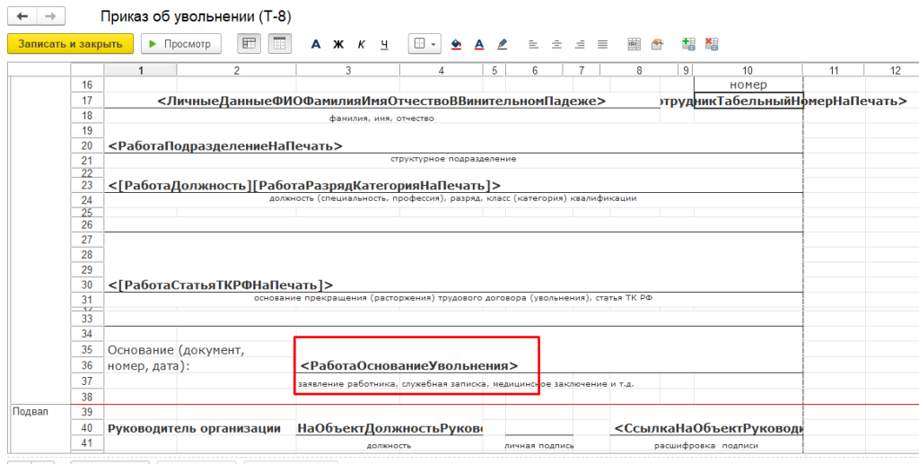The image size is (919, 464).
Task: Click the back arrow navigation button
Action: (x=22, y=16)
